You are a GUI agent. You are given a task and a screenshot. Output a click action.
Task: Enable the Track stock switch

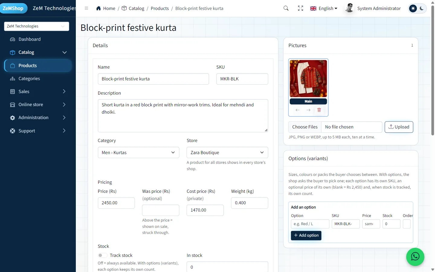[102, 255]
